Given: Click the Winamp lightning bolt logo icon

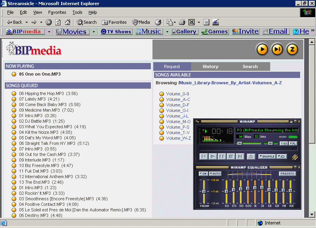Looking at the screenshot, I should point(295,157).
